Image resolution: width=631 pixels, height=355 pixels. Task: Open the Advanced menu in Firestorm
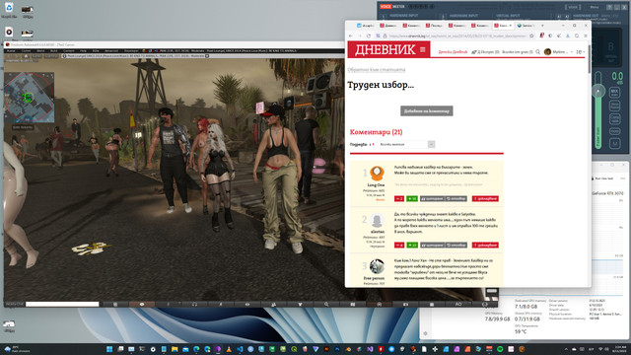click(x=111, y=51)
